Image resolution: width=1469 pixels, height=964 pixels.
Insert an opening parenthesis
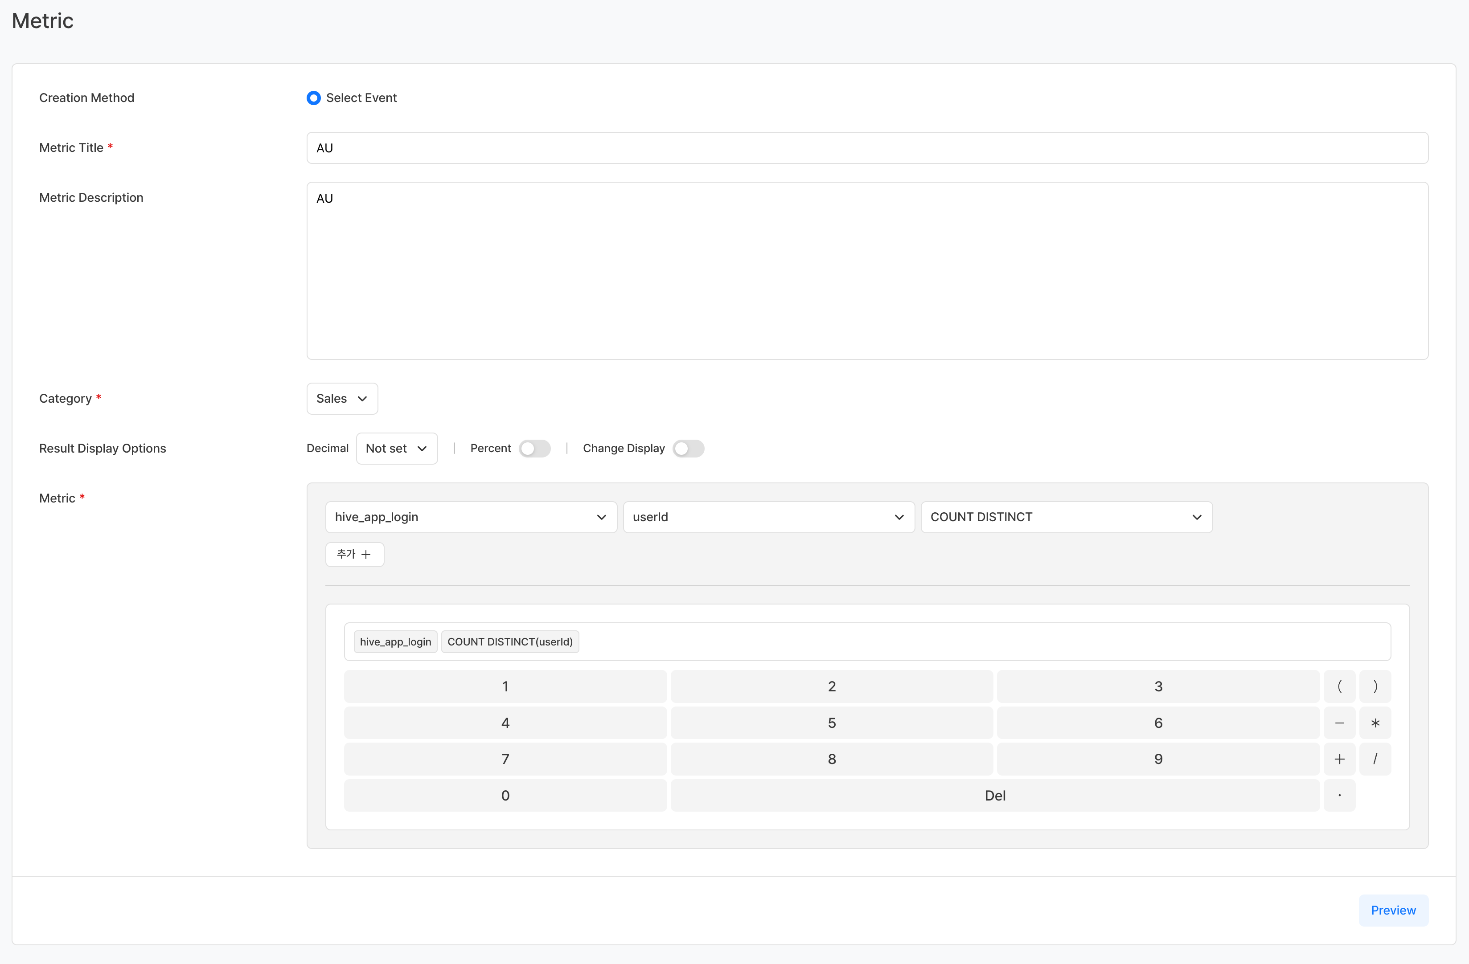(1339, 686)
